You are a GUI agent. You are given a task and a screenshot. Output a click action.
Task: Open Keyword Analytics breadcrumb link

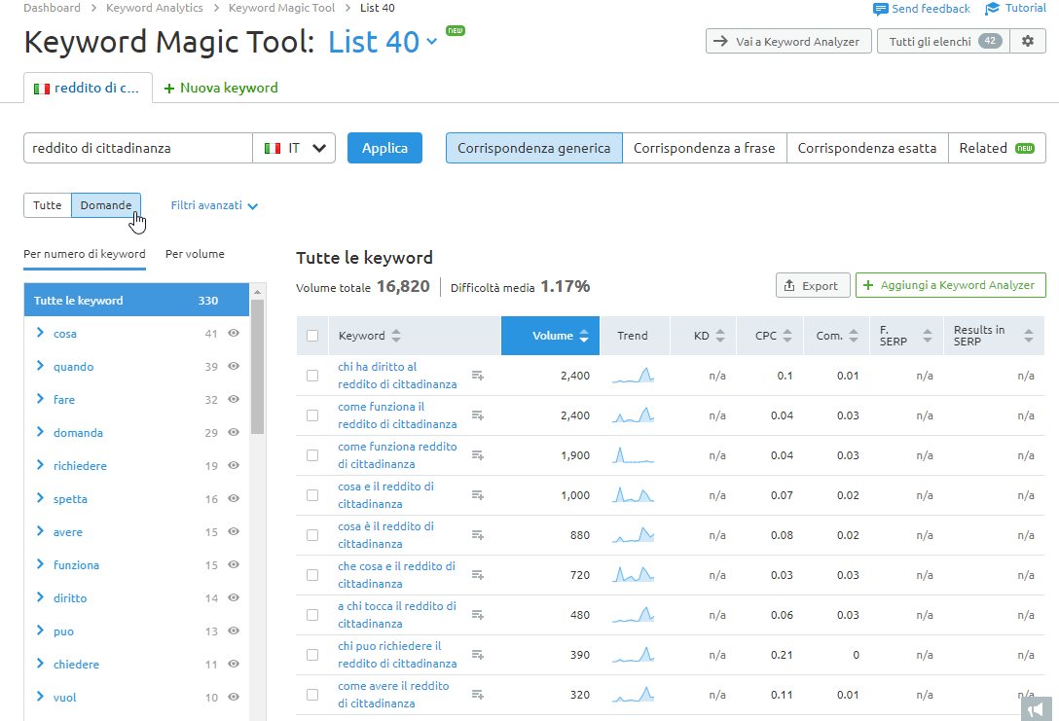[155, 8]
